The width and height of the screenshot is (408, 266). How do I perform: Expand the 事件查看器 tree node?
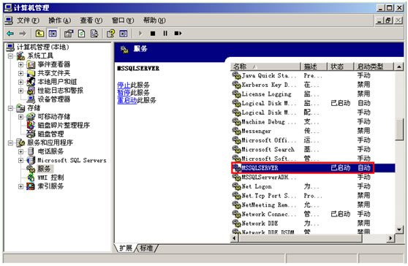pos(20,64)
